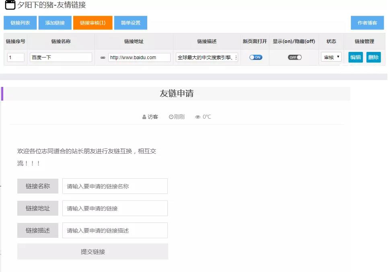Screen dimensions: 389x272
Task: Click the 访客 user icon
Action: point(144,117)
